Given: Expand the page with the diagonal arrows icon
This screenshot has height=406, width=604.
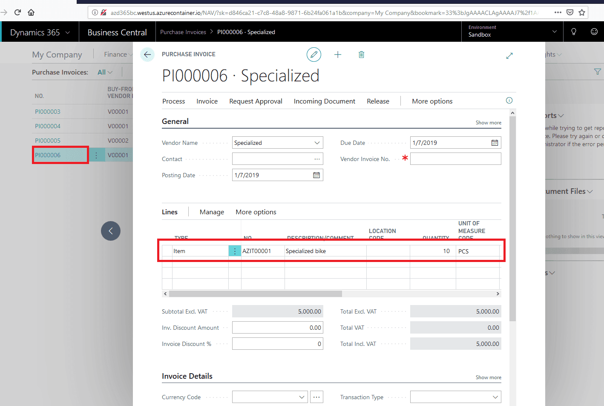Looking at the screenshot, I should click(x=509, y=56).
